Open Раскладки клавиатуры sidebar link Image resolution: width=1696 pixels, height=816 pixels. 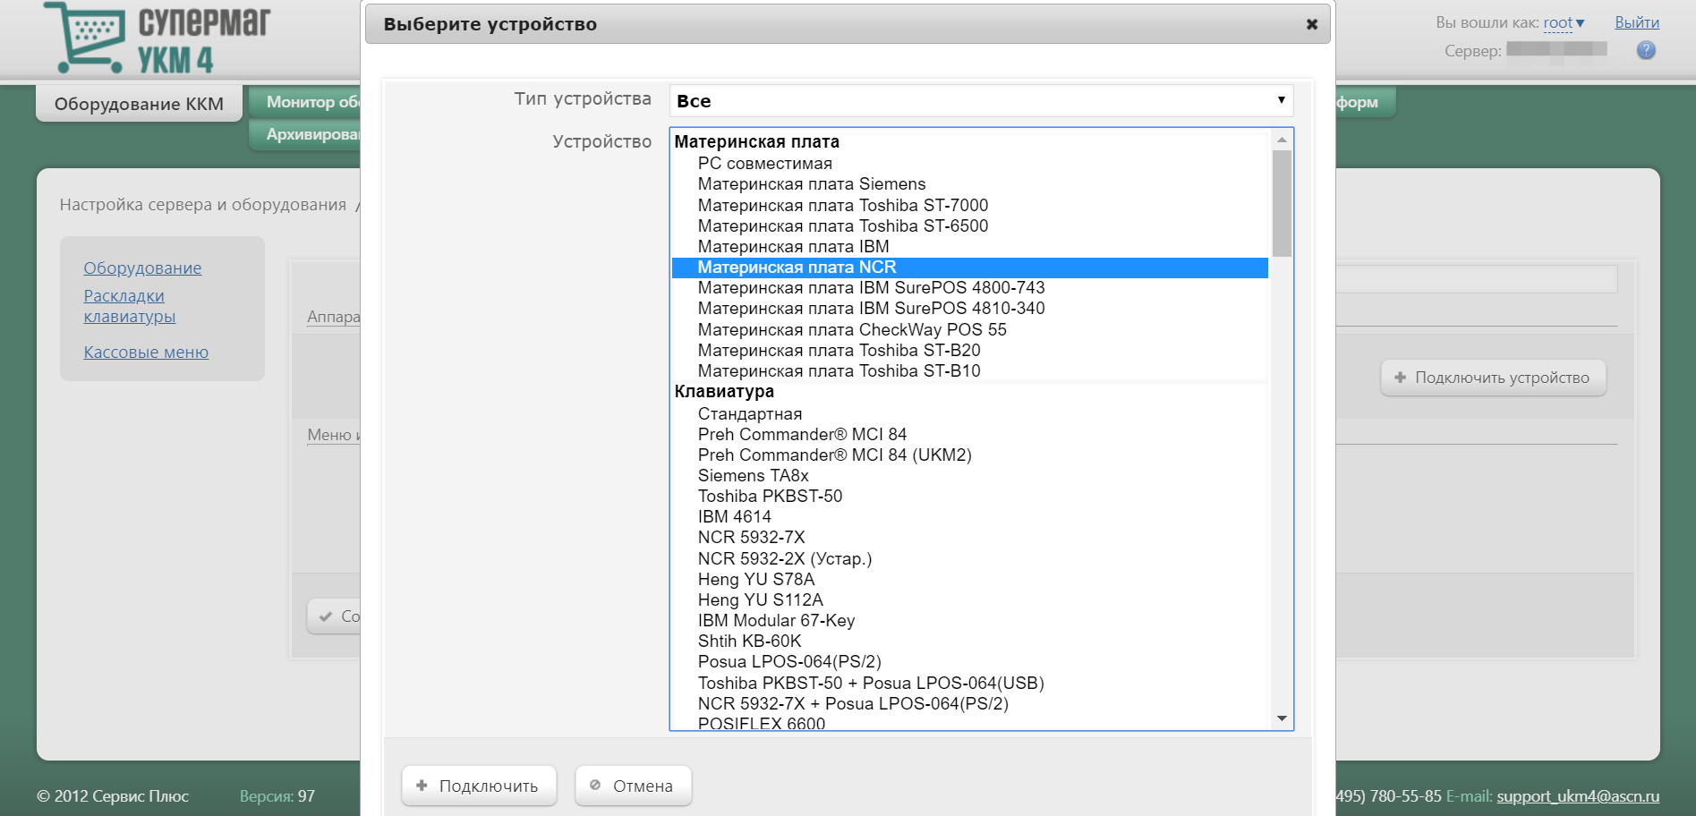[x=130, y=306]
